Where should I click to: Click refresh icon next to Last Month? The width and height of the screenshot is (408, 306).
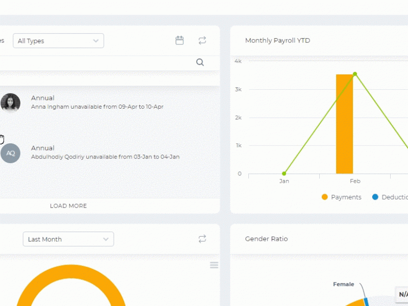tap(202, 239)
